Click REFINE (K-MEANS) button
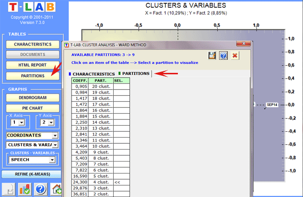The height and width of the screenshot is (197, 303). coord(32,174)
